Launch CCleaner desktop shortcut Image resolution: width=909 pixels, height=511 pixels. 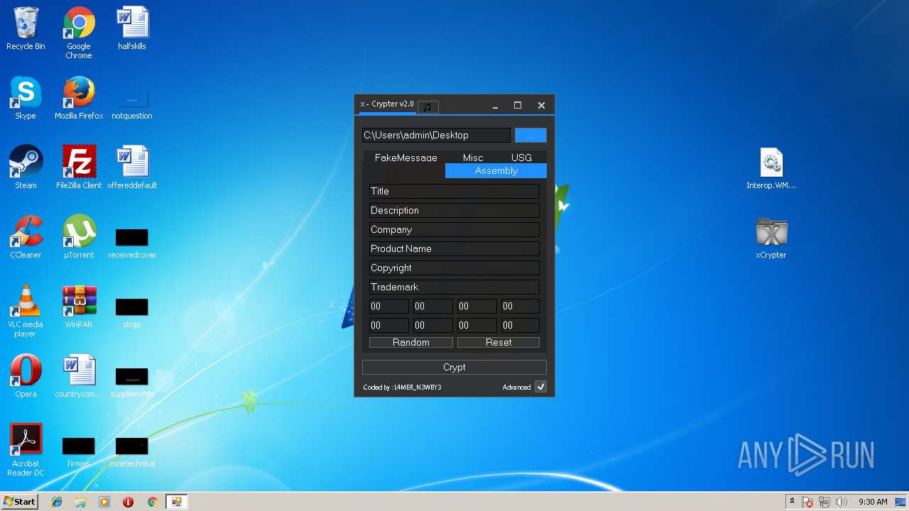pyautogui.click(x=26, y=238)
